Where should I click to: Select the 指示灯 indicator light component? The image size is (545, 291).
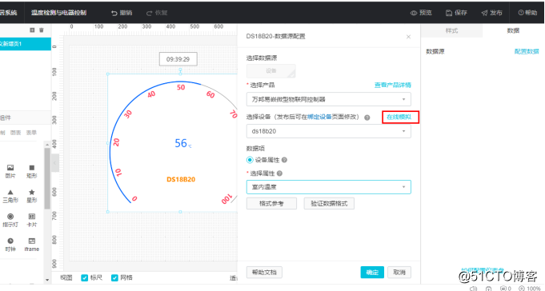[x=10, y=220]
